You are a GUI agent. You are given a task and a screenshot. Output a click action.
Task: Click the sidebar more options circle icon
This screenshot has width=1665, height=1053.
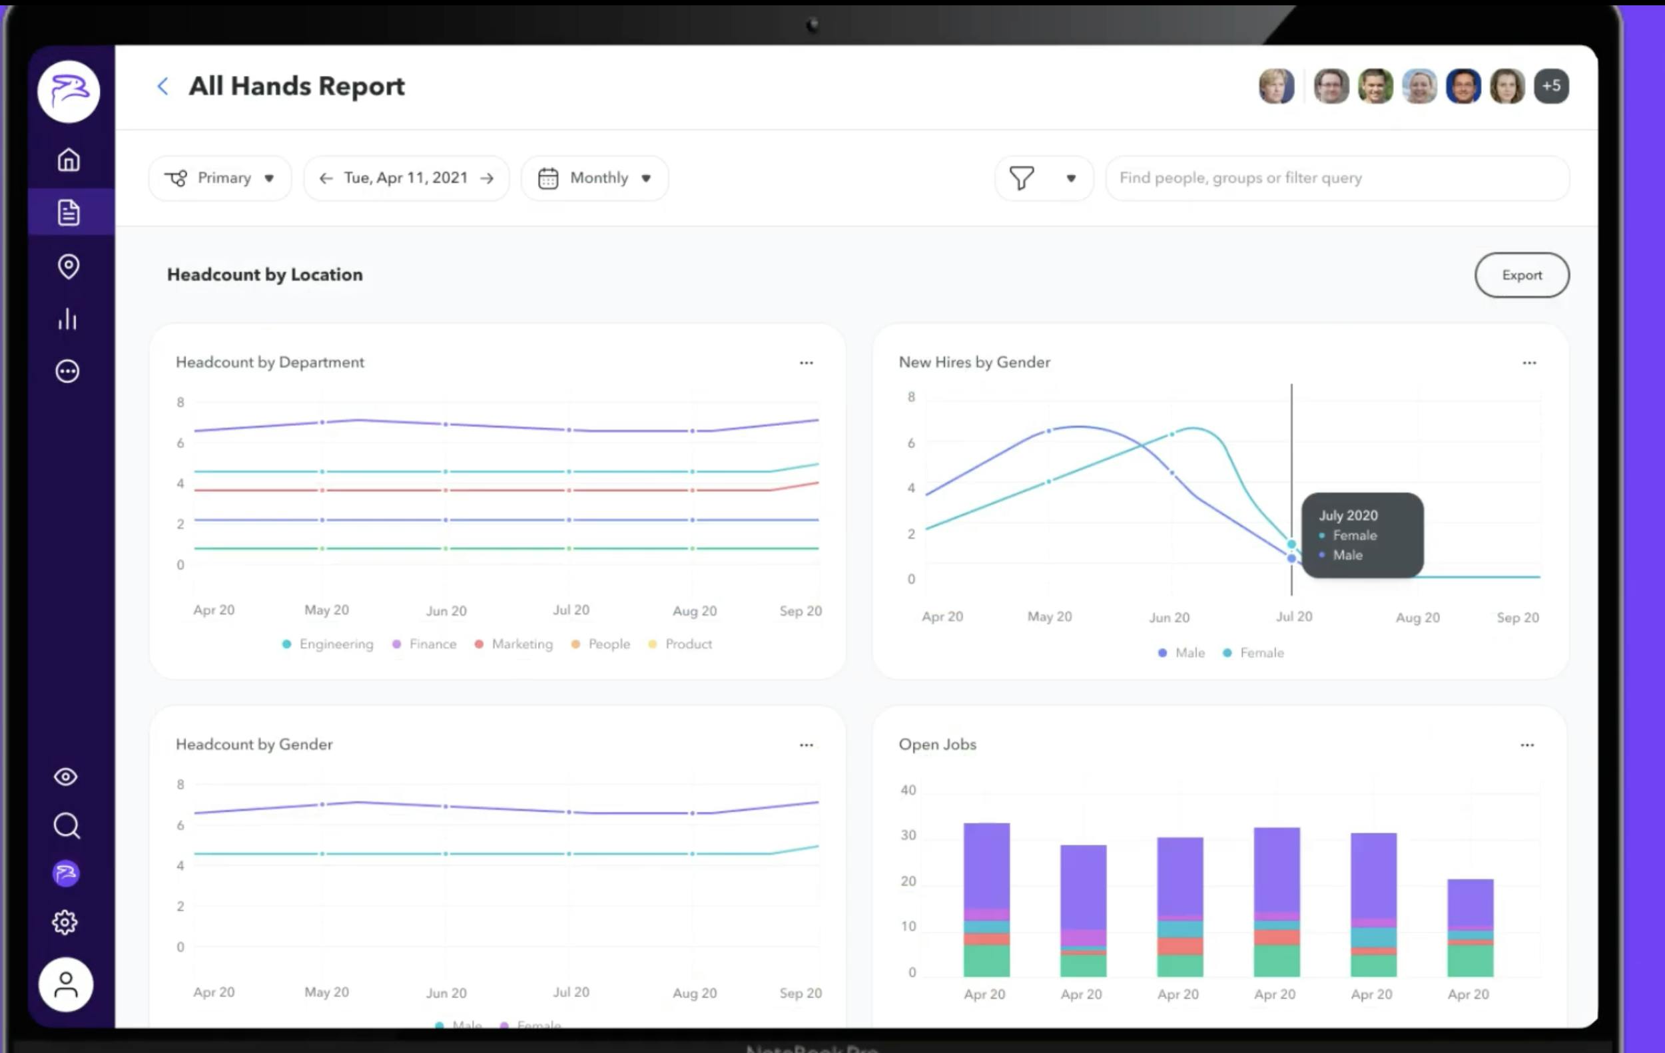[x=68, y=371]
